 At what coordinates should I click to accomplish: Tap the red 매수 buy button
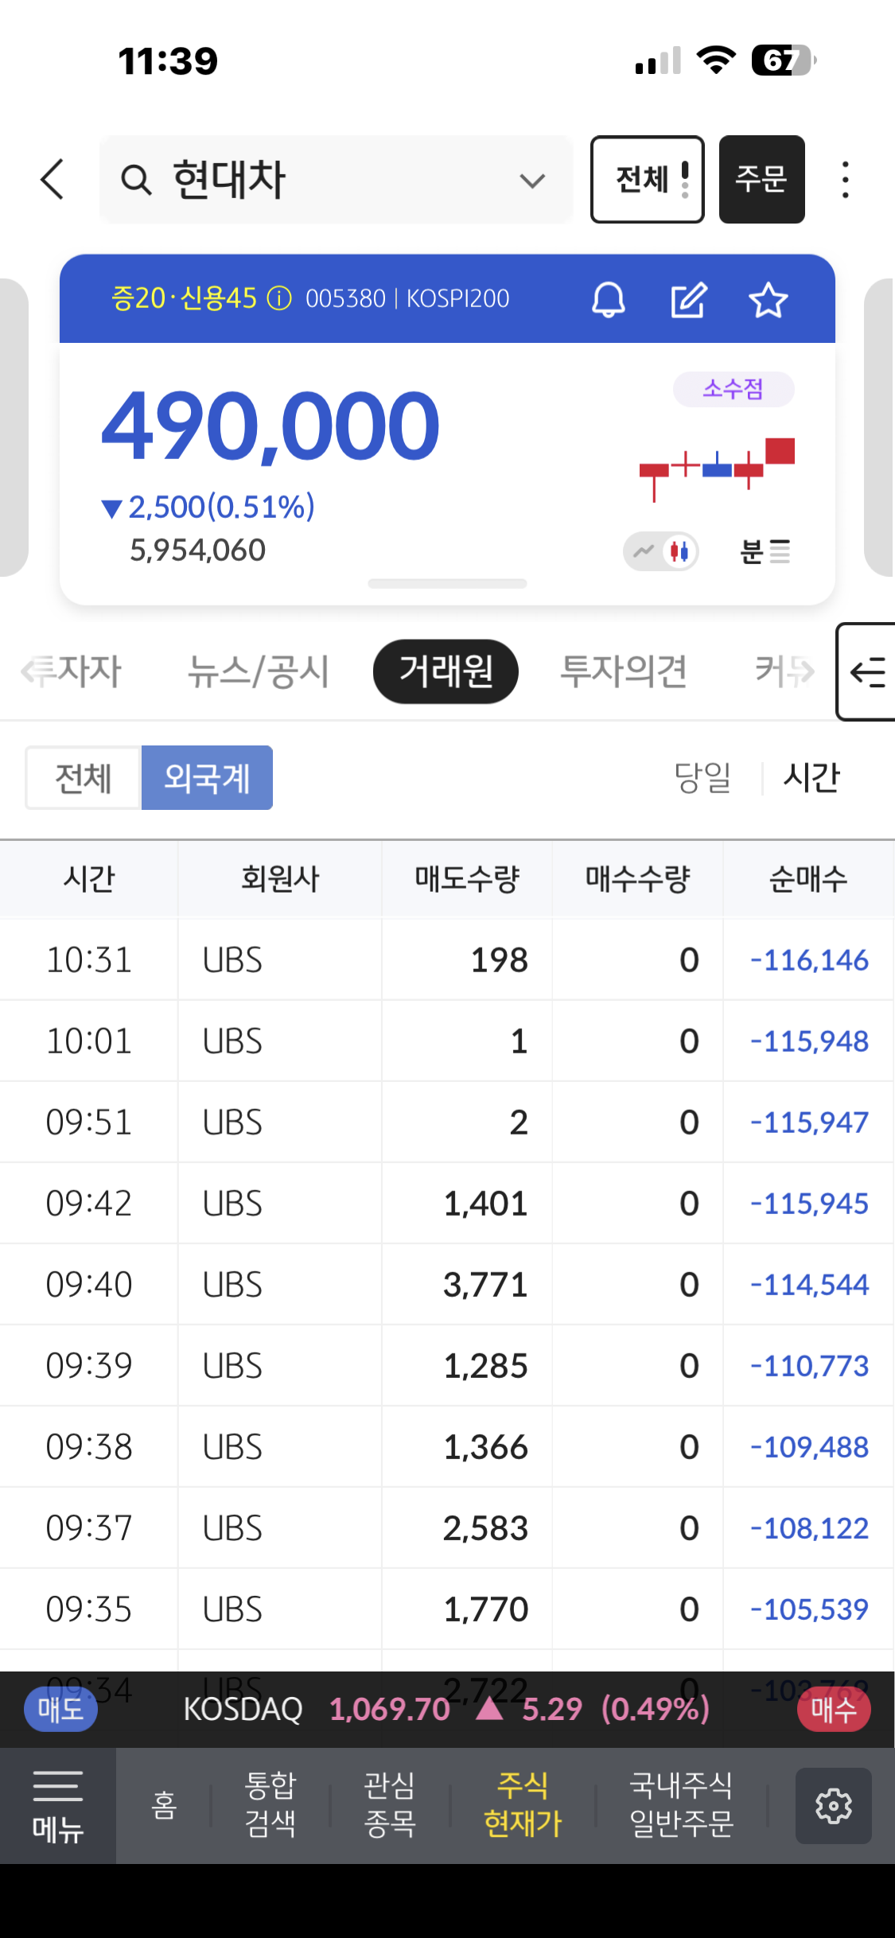(833, 1709)
